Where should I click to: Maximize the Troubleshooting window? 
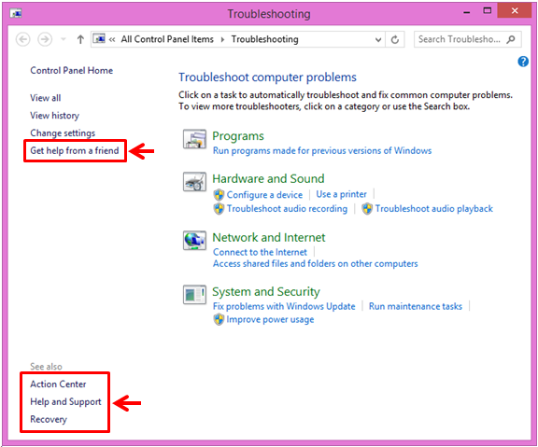pyautogui.click(x=487, y=10)
